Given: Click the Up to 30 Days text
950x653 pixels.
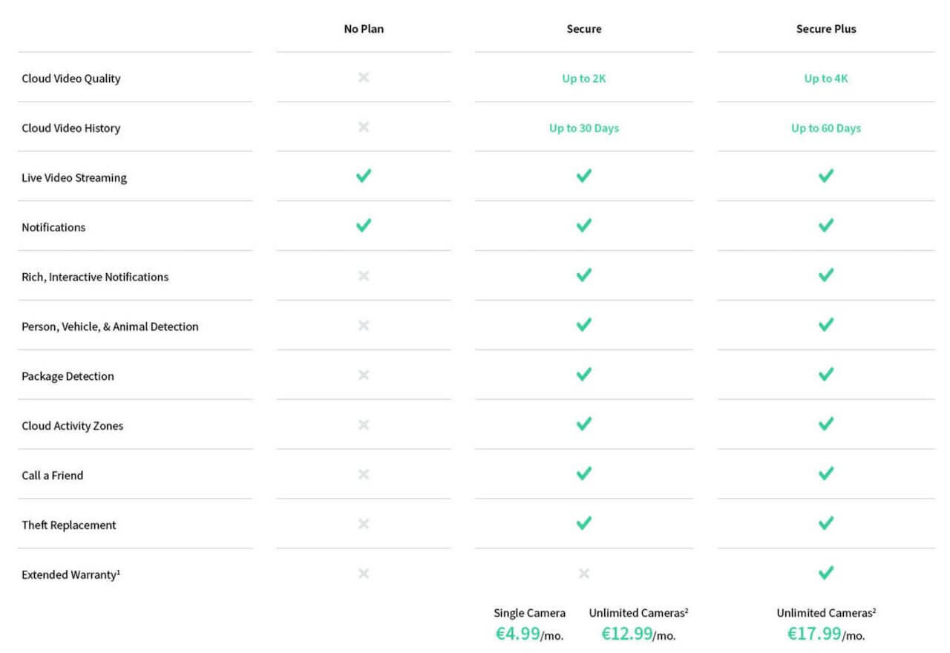Looking at the screenshot, I should (x=584, y=128).
